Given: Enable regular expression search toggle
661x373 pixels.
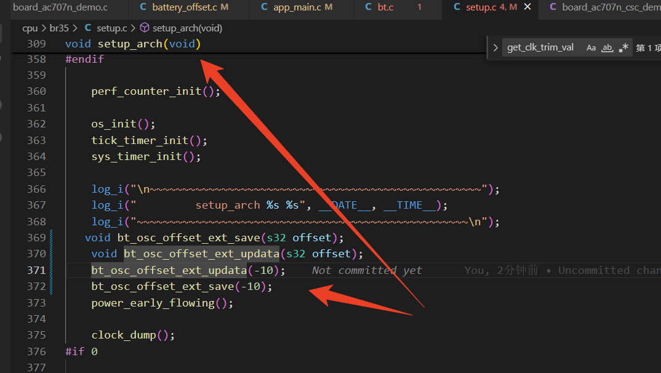Looking at the screenshot, I should [623, 47].
